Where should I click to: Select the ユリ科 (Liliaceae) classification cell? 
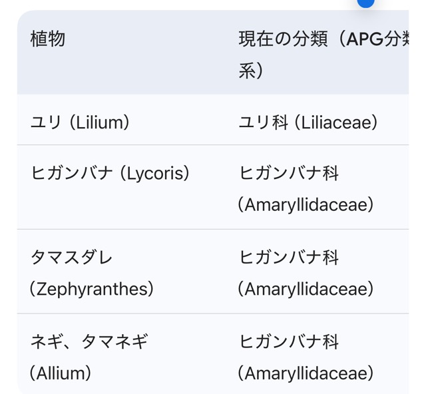click(x=308, y=122)
